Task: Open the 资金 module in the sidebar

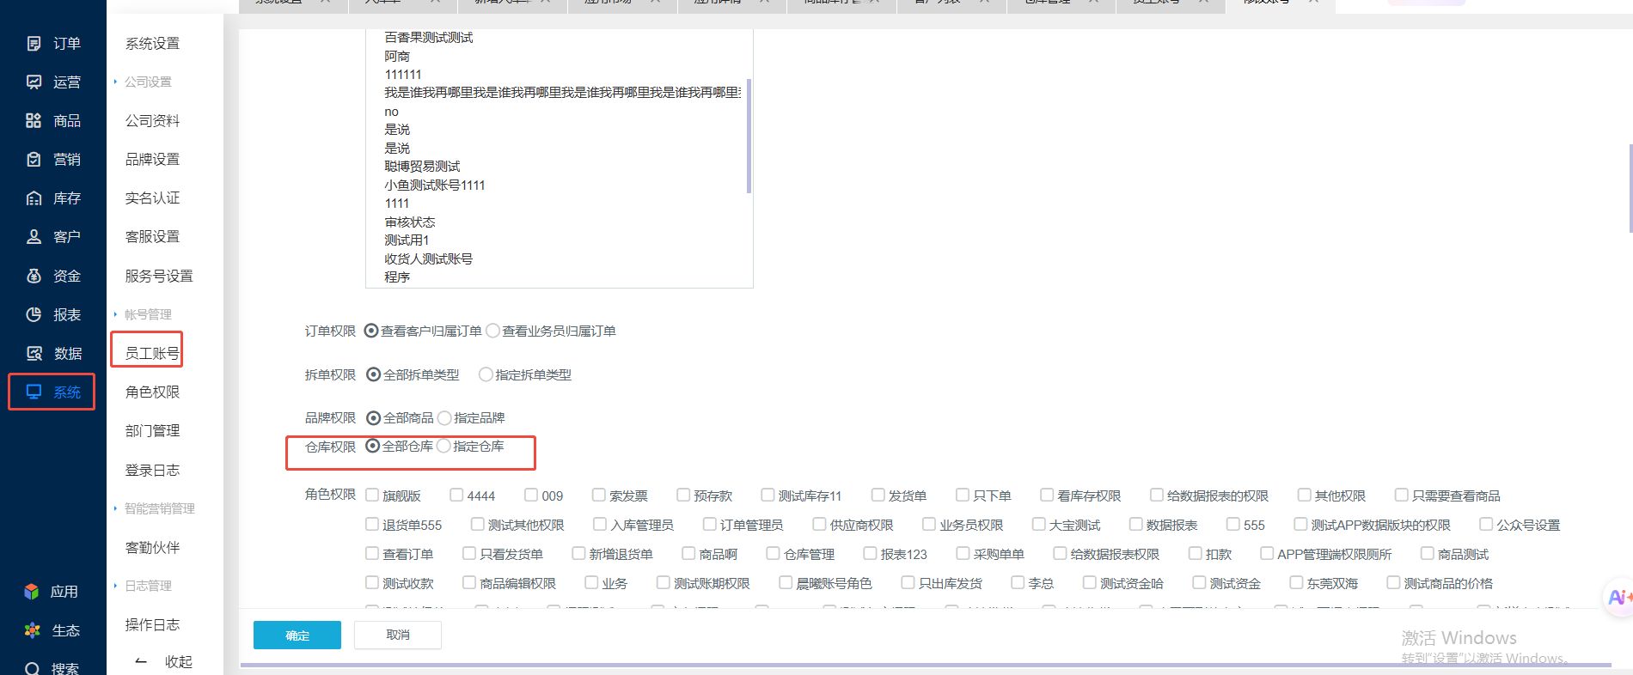Action: [53, 276]
